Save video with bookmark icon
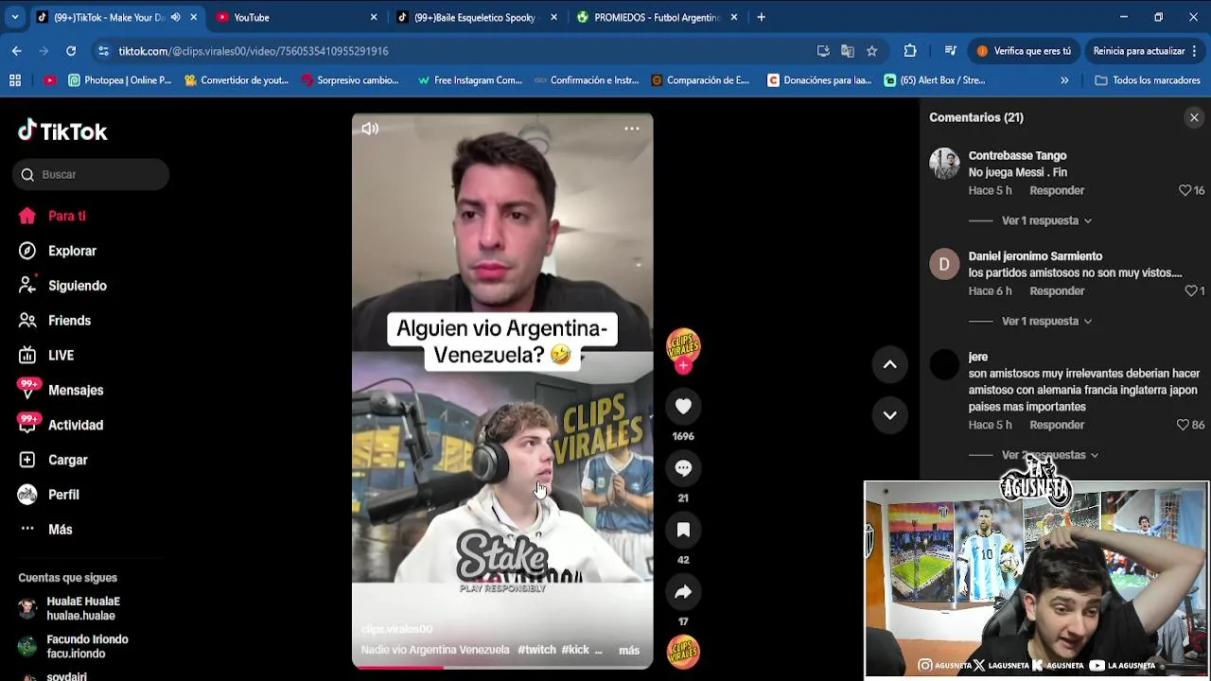This screenshot has width=1211, height=681. pos(683,531)
